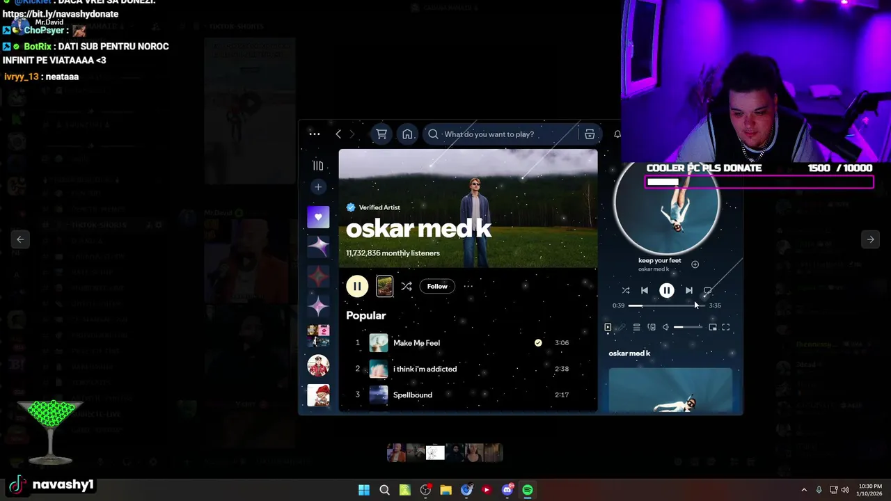This screenshot has height=501, width=891.
Task: Play the track Make Me Feel
Action: coord(416,343)
